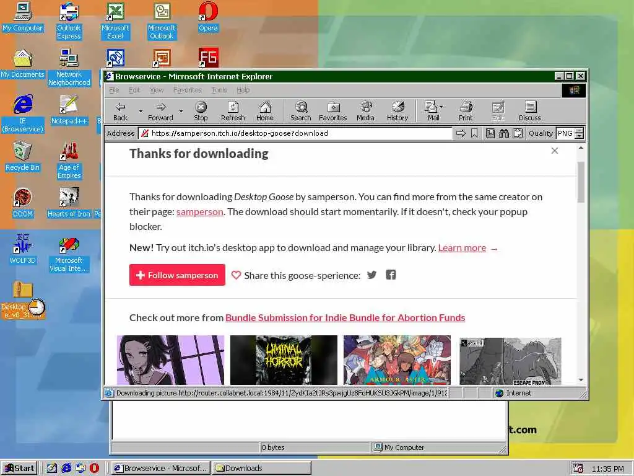
Task: Go to the Home page button
Action: [x=265, y=112]
